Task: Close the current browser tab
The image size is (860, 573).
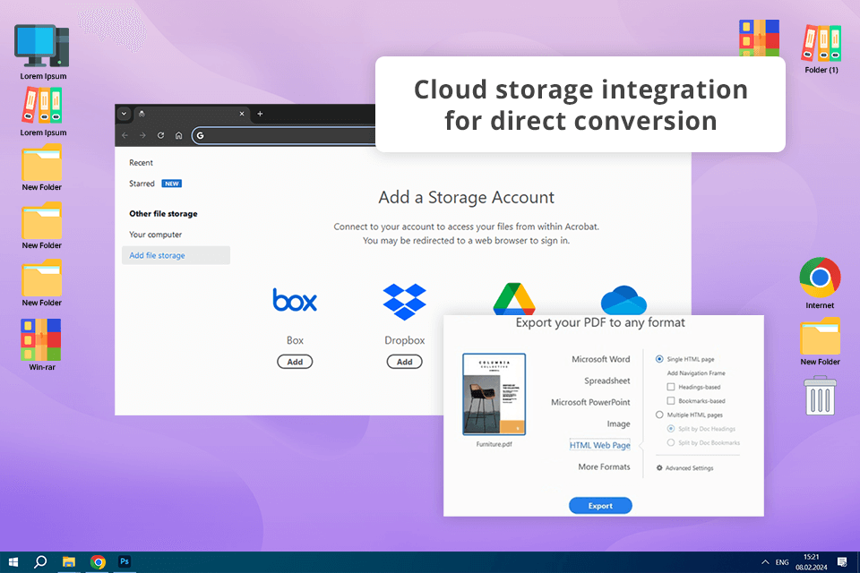Action: pyautogui.click(x=242, y=114)
